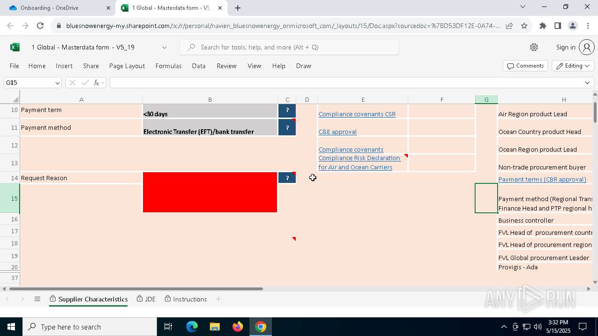
Task: Reload the page with the refresh icon
Action: (40, 26)
